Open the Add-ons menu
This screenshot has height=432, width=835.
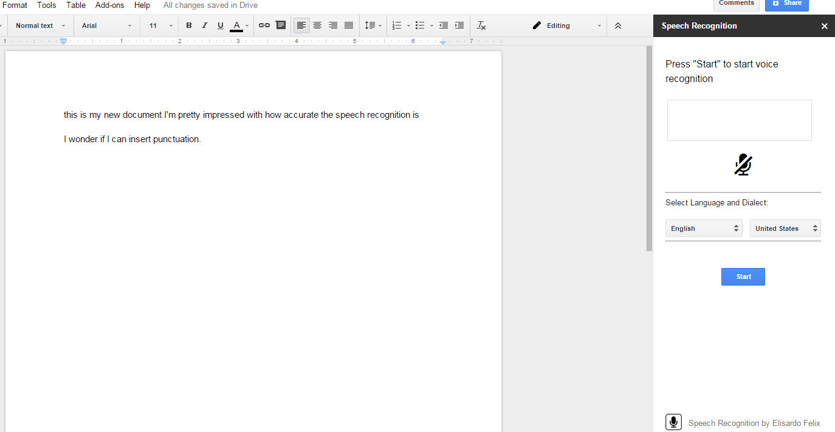point(109,5)
